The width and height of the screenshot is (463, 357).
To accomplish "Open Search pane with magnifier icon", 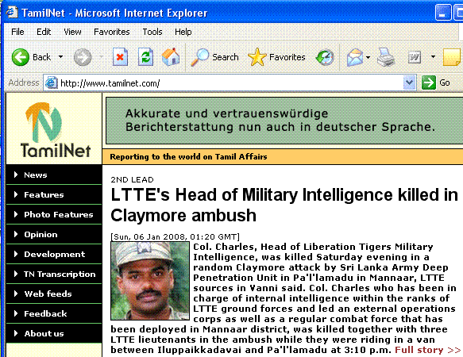I will tap(200, 57).
